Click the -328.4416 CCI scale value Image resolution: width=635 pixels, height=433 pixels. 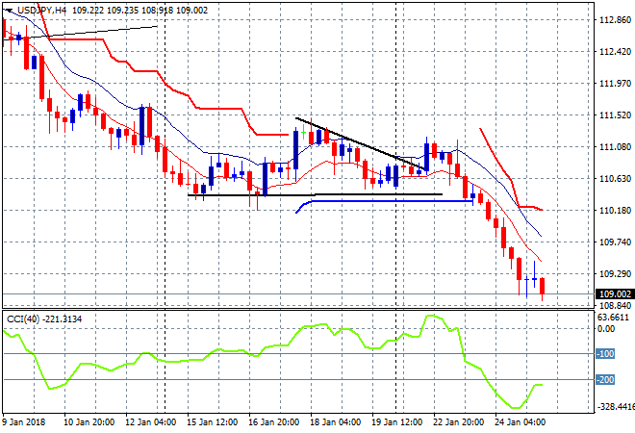(615, 406)
